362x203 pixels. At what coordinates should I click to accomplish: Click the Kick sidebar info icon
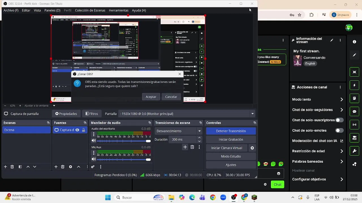(354, 42)
